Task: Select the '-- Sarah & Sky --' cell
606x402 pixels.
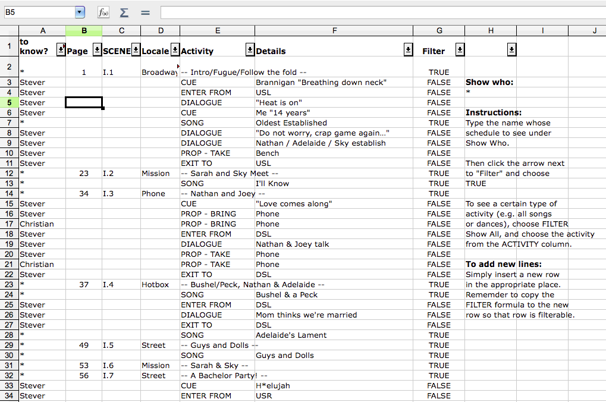Action: [x=218, y=366]
